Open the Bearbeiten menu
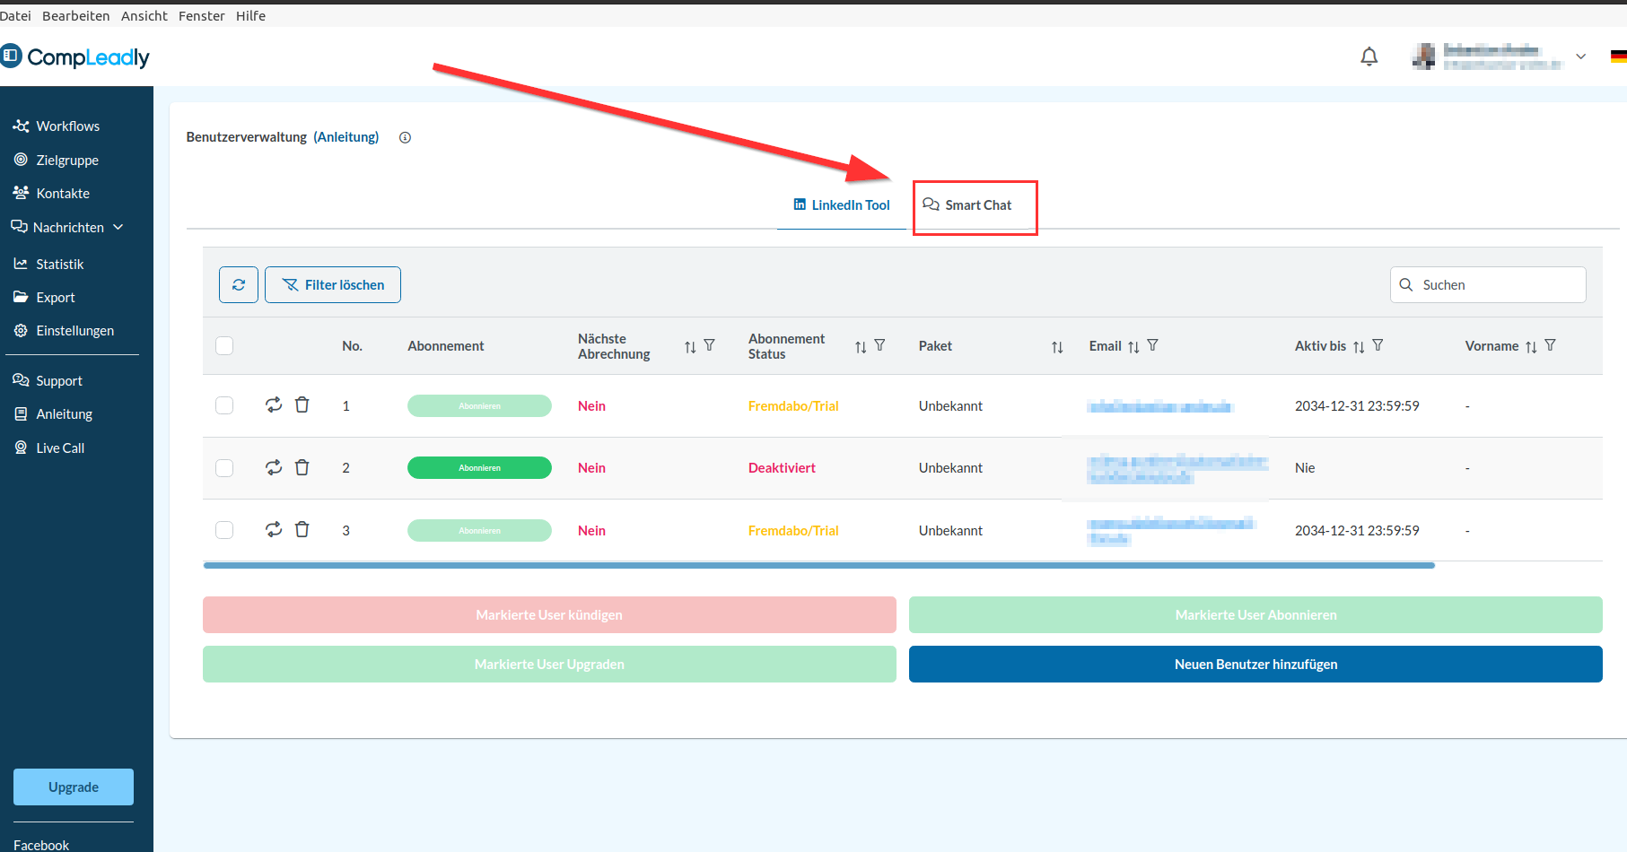 75,16
